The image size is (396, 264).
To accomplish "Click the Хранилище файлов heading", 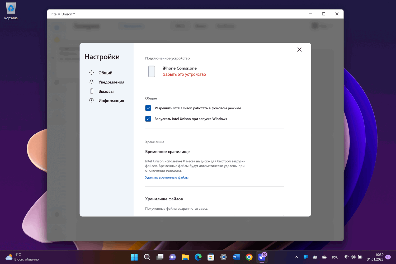I will click(x=164, y=199).
